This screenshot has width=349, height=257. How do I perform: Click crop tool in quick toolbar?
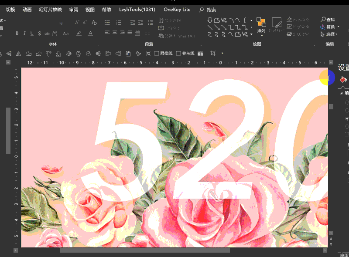click(x=213, y=53)
